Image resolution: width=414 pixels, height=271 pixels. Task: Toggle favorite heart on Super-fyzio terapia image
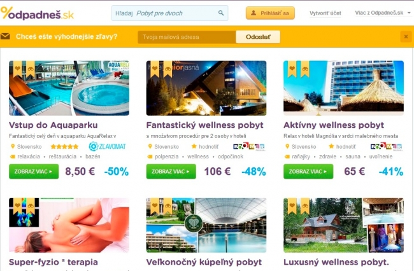tap(18, 206)
